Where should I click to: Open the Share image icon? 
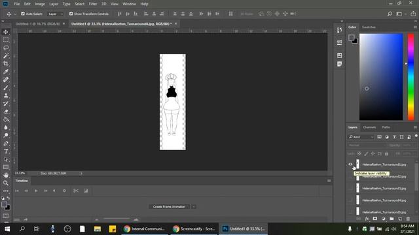(x=413, y=14)
